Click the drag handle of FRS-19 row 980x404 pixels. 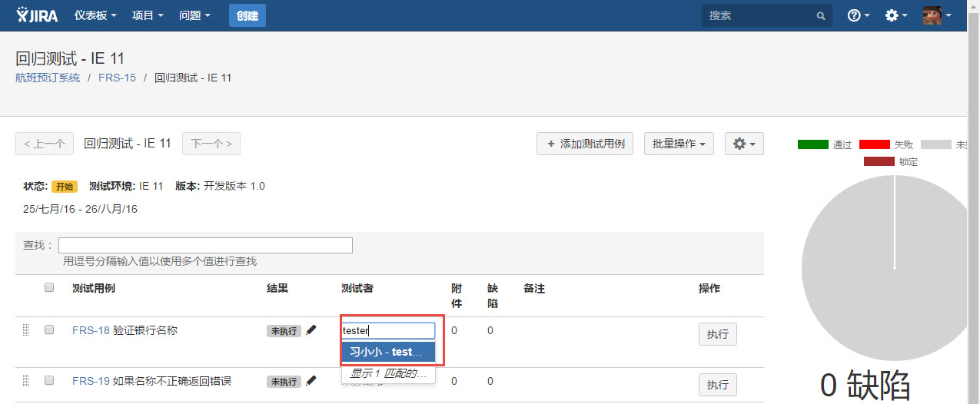coord(25,381)
